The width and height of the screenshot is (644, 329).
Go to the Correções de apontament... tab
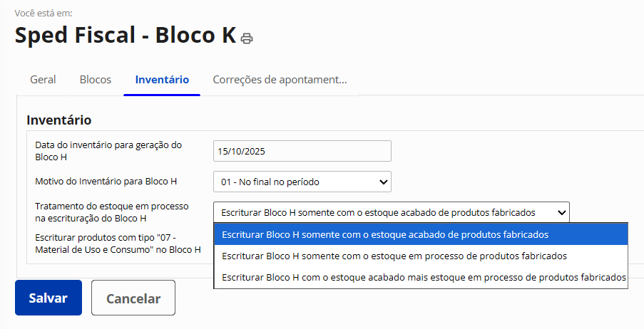coord(280,80)
